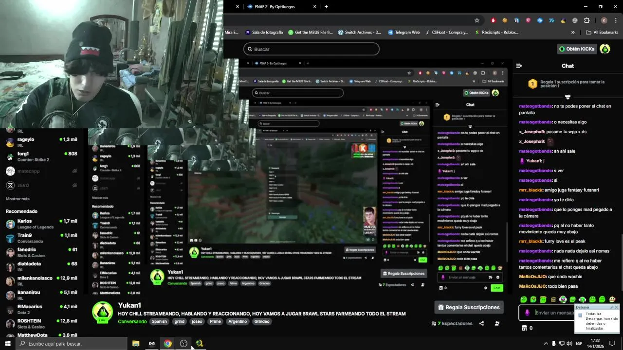Select the joseo tag
This screenshot has height=350, width=623.
tap(197, 321)
